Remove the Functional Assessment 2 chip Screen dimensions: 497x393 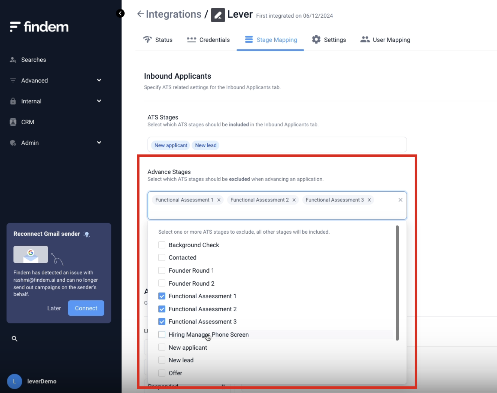click(294, 200)
